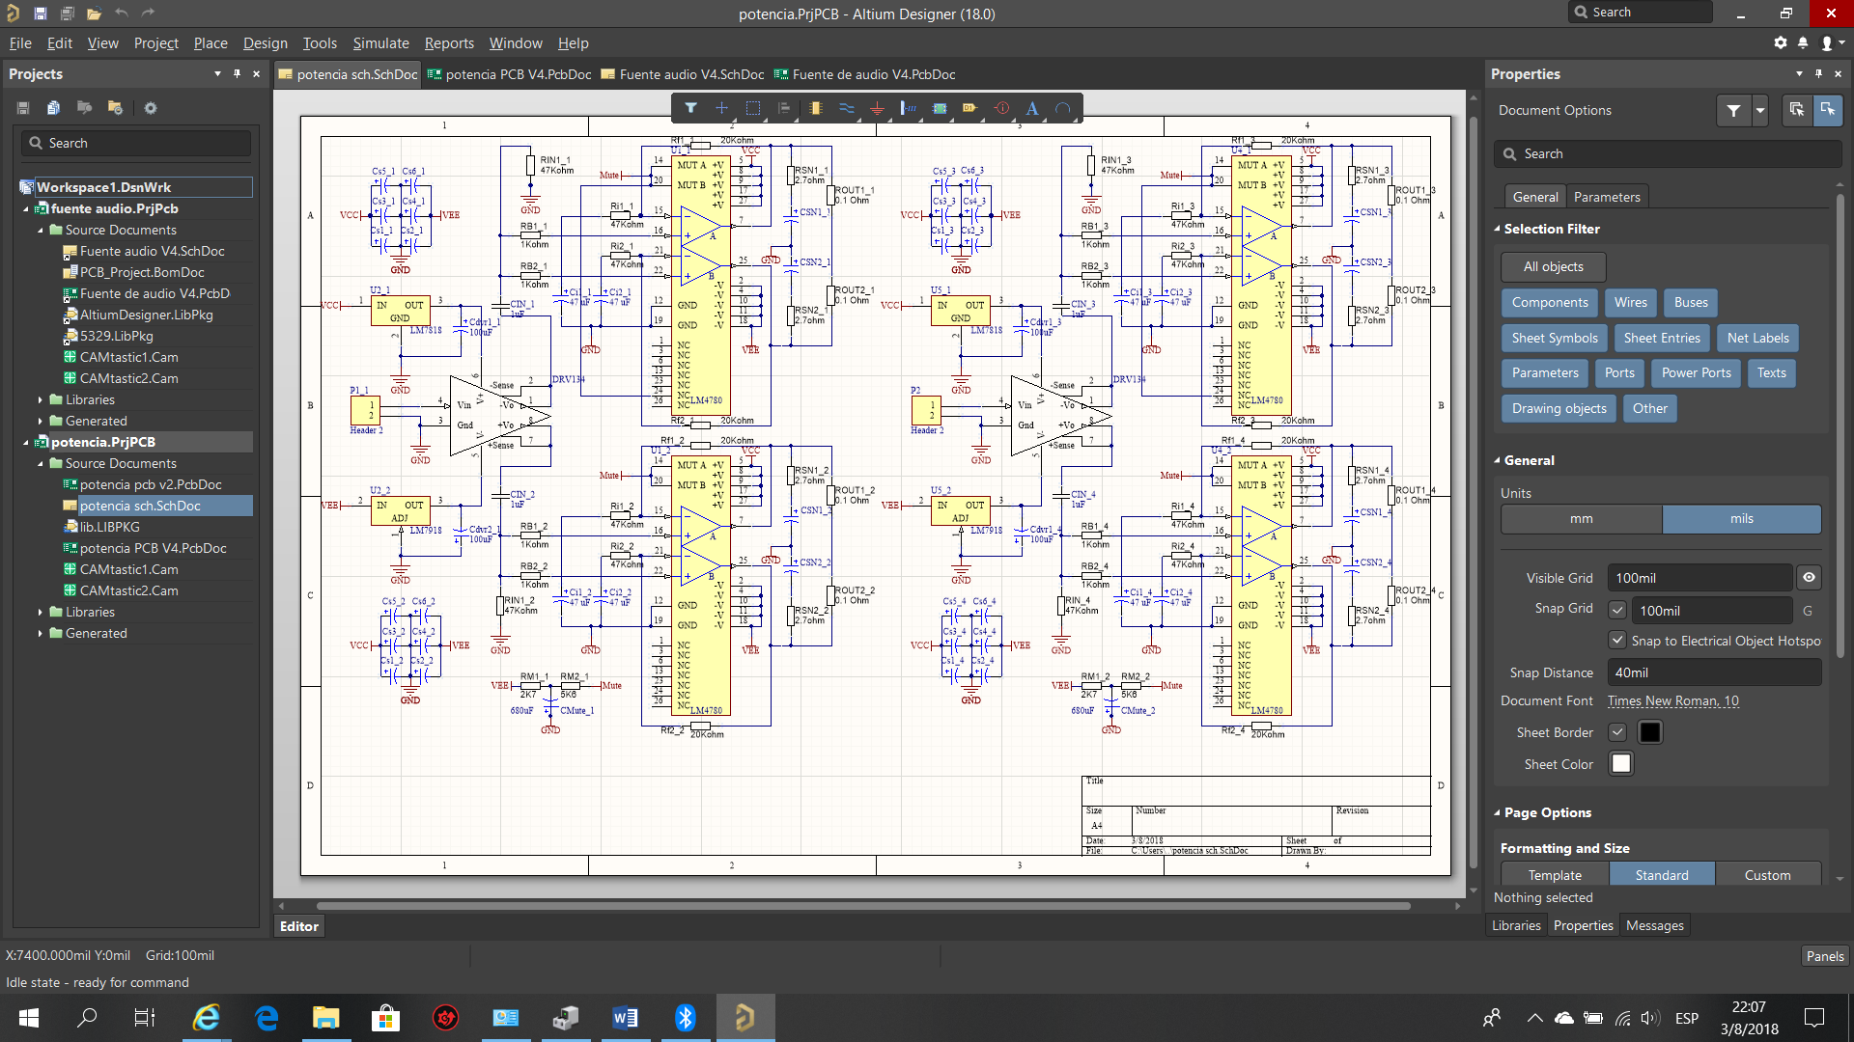Open Projects panel options gear
Screen dimensions: 1854x1042
point(151,108)
